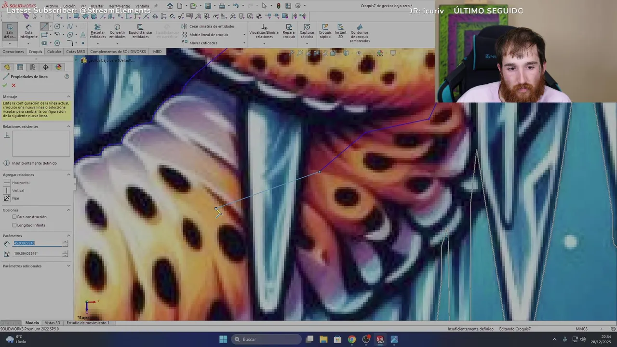Collapse the Mensaje section
The image size is (617, 347).
[x=68, y=96]
